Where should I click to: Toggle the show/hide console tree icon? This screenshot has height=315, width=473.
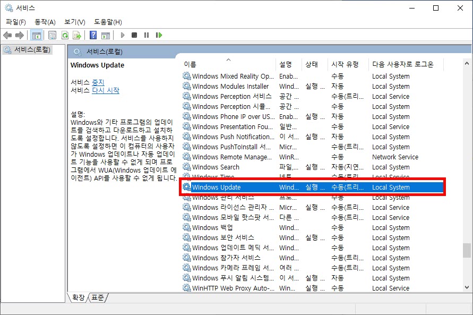37,35
